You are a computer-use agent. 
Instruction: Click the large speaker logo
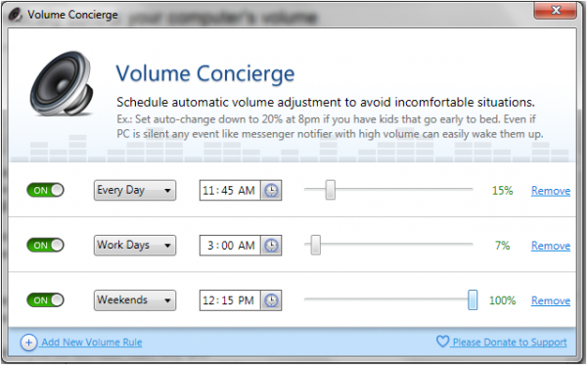63,83
